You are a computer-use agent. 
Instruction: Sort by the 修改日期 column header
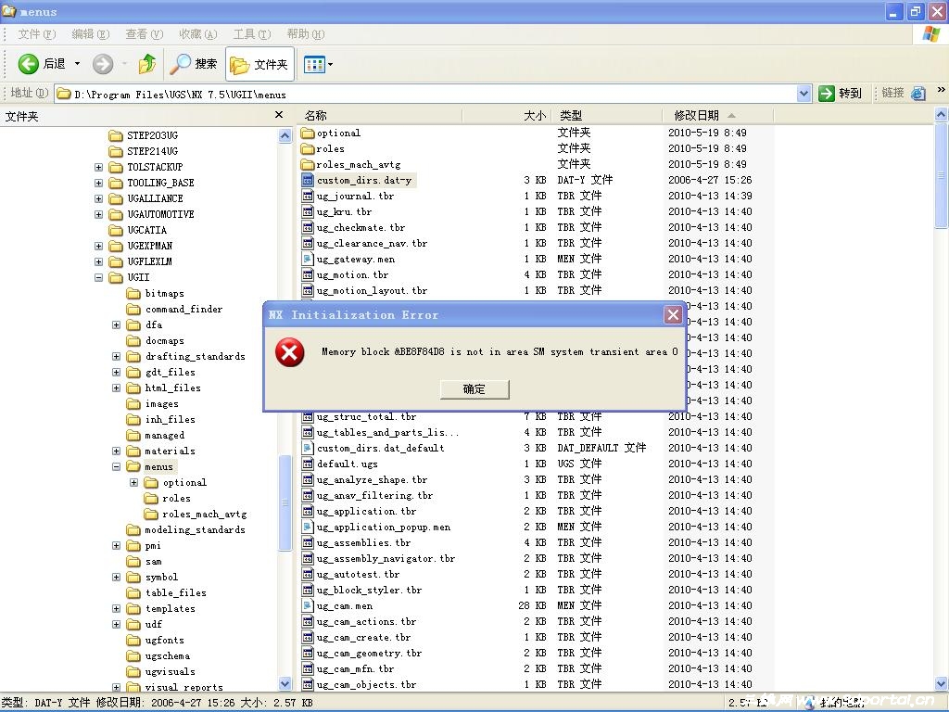tap(718, 115)
